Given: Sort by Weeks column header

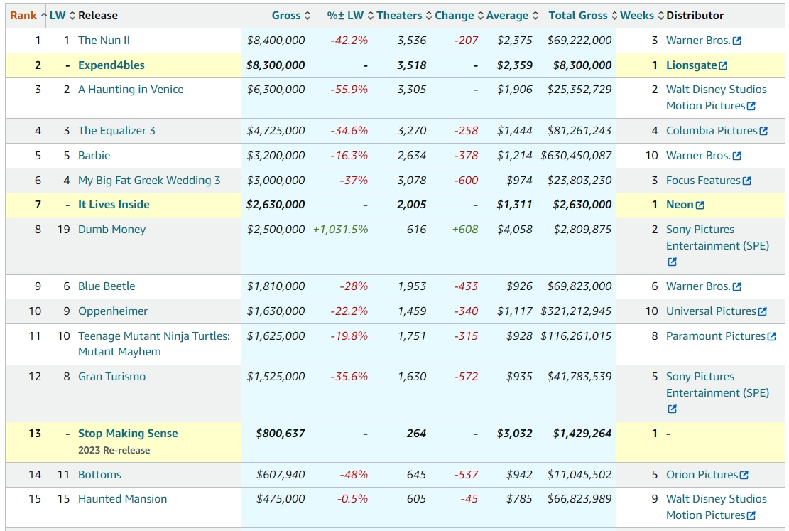Looking at the screenshot, I should (x=642, y=16).
